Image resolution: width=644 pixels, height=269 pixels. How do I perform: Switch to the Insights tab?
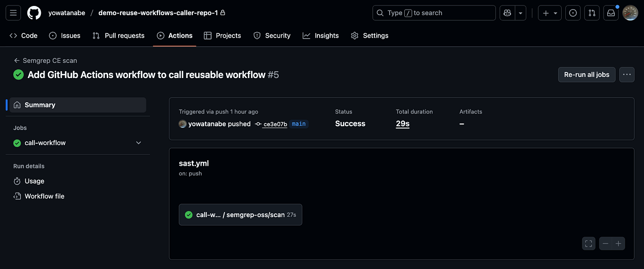click(x=321, y=35)
